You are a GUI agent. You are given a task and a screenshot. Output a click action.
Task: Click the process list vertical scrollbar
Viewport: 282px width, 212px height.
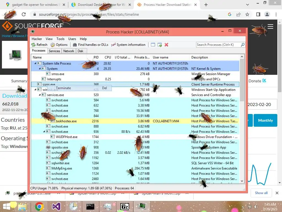(242, 80)
